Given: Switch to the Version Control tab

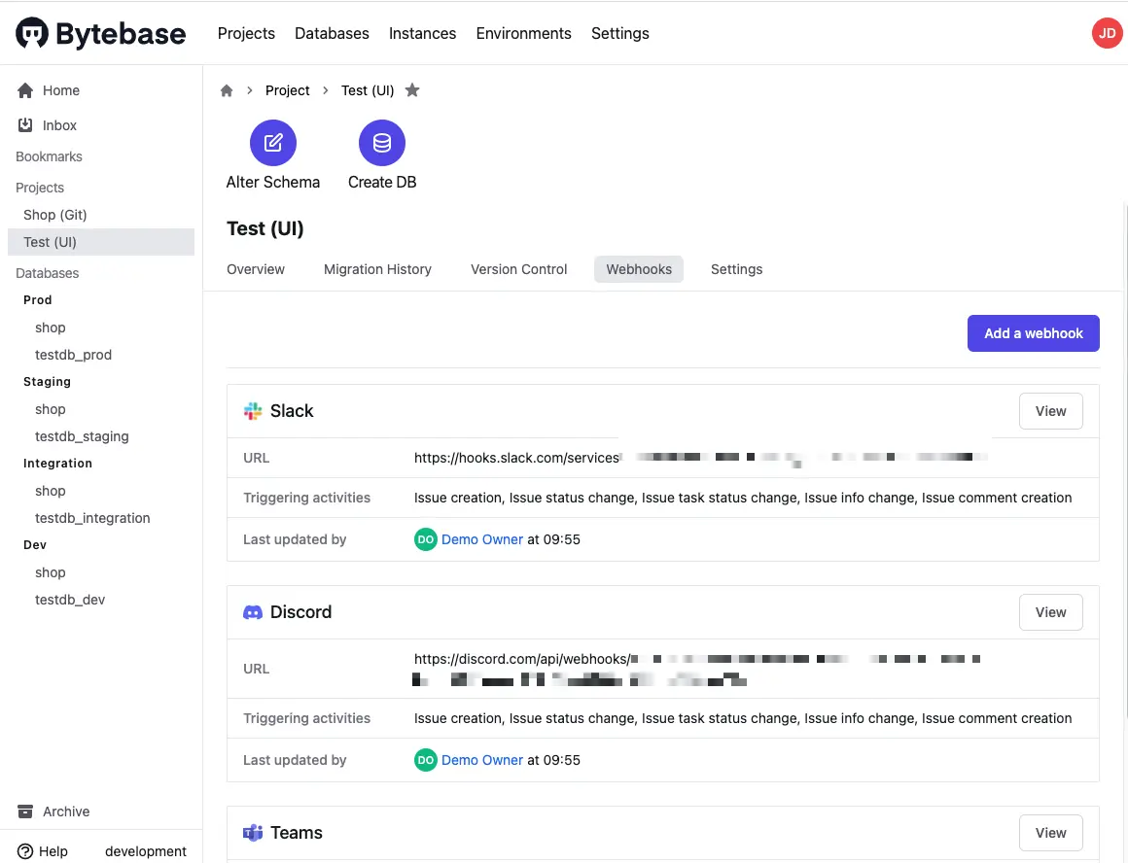Looking at the screenshot, I should [x=518, y=269].
